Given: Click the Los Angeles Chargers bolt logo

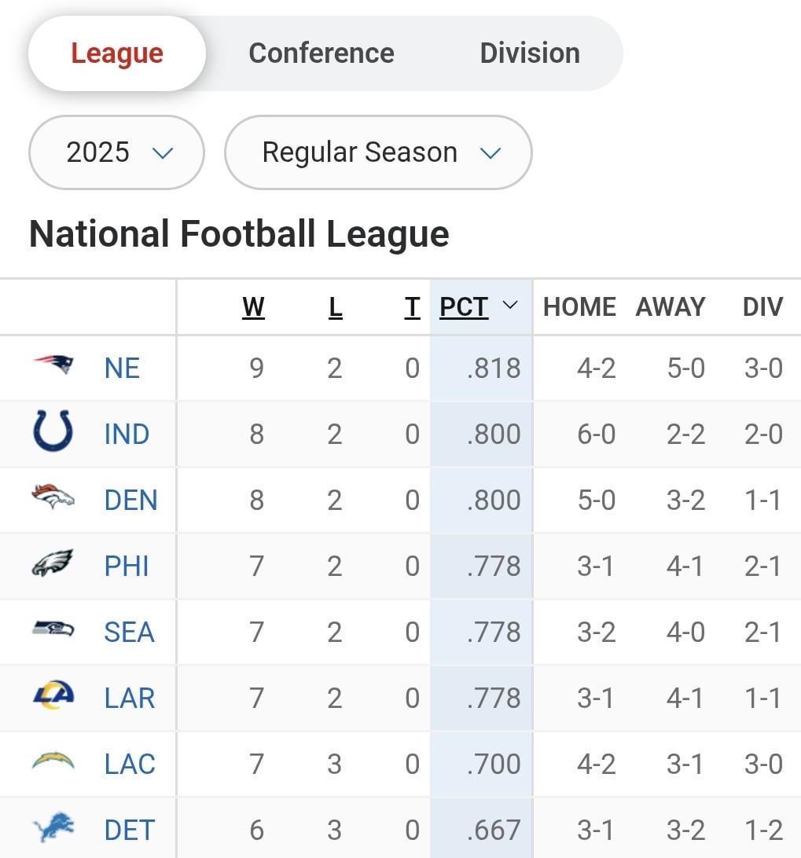Looking at the screenshot, I should tap(53, 761).
